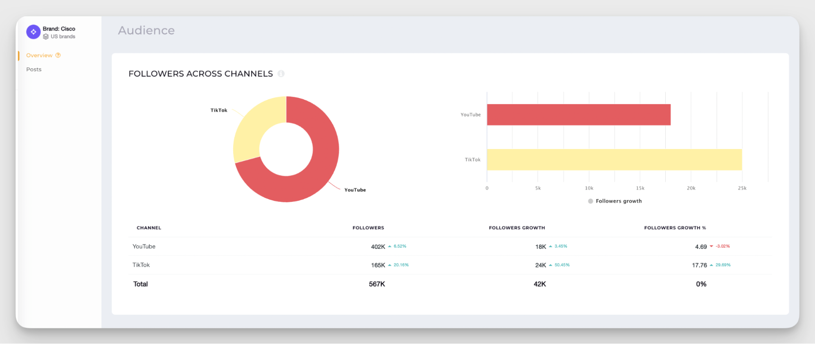The image size is (815, 344).
Task: Sort by Followers column header
Action: [368, 228]
